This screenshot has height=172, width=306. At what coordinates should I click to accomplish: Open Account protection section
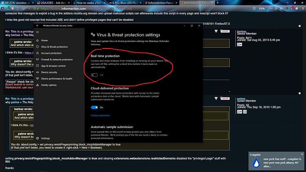click(51, 53)
